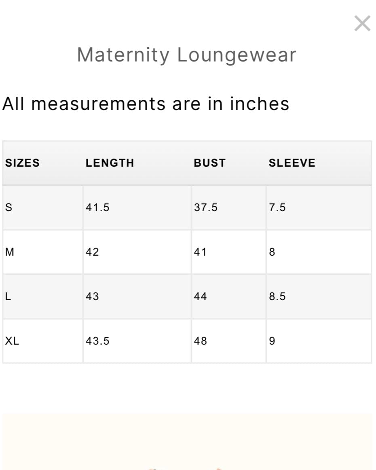The image size is (376, 470).
Task: Select the S size row label
Action: [8, 207]
